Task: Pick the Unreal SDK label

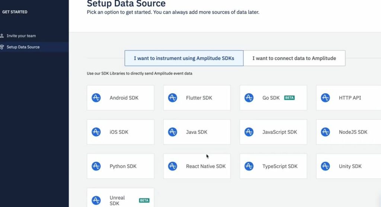Action: click(117, 200)
